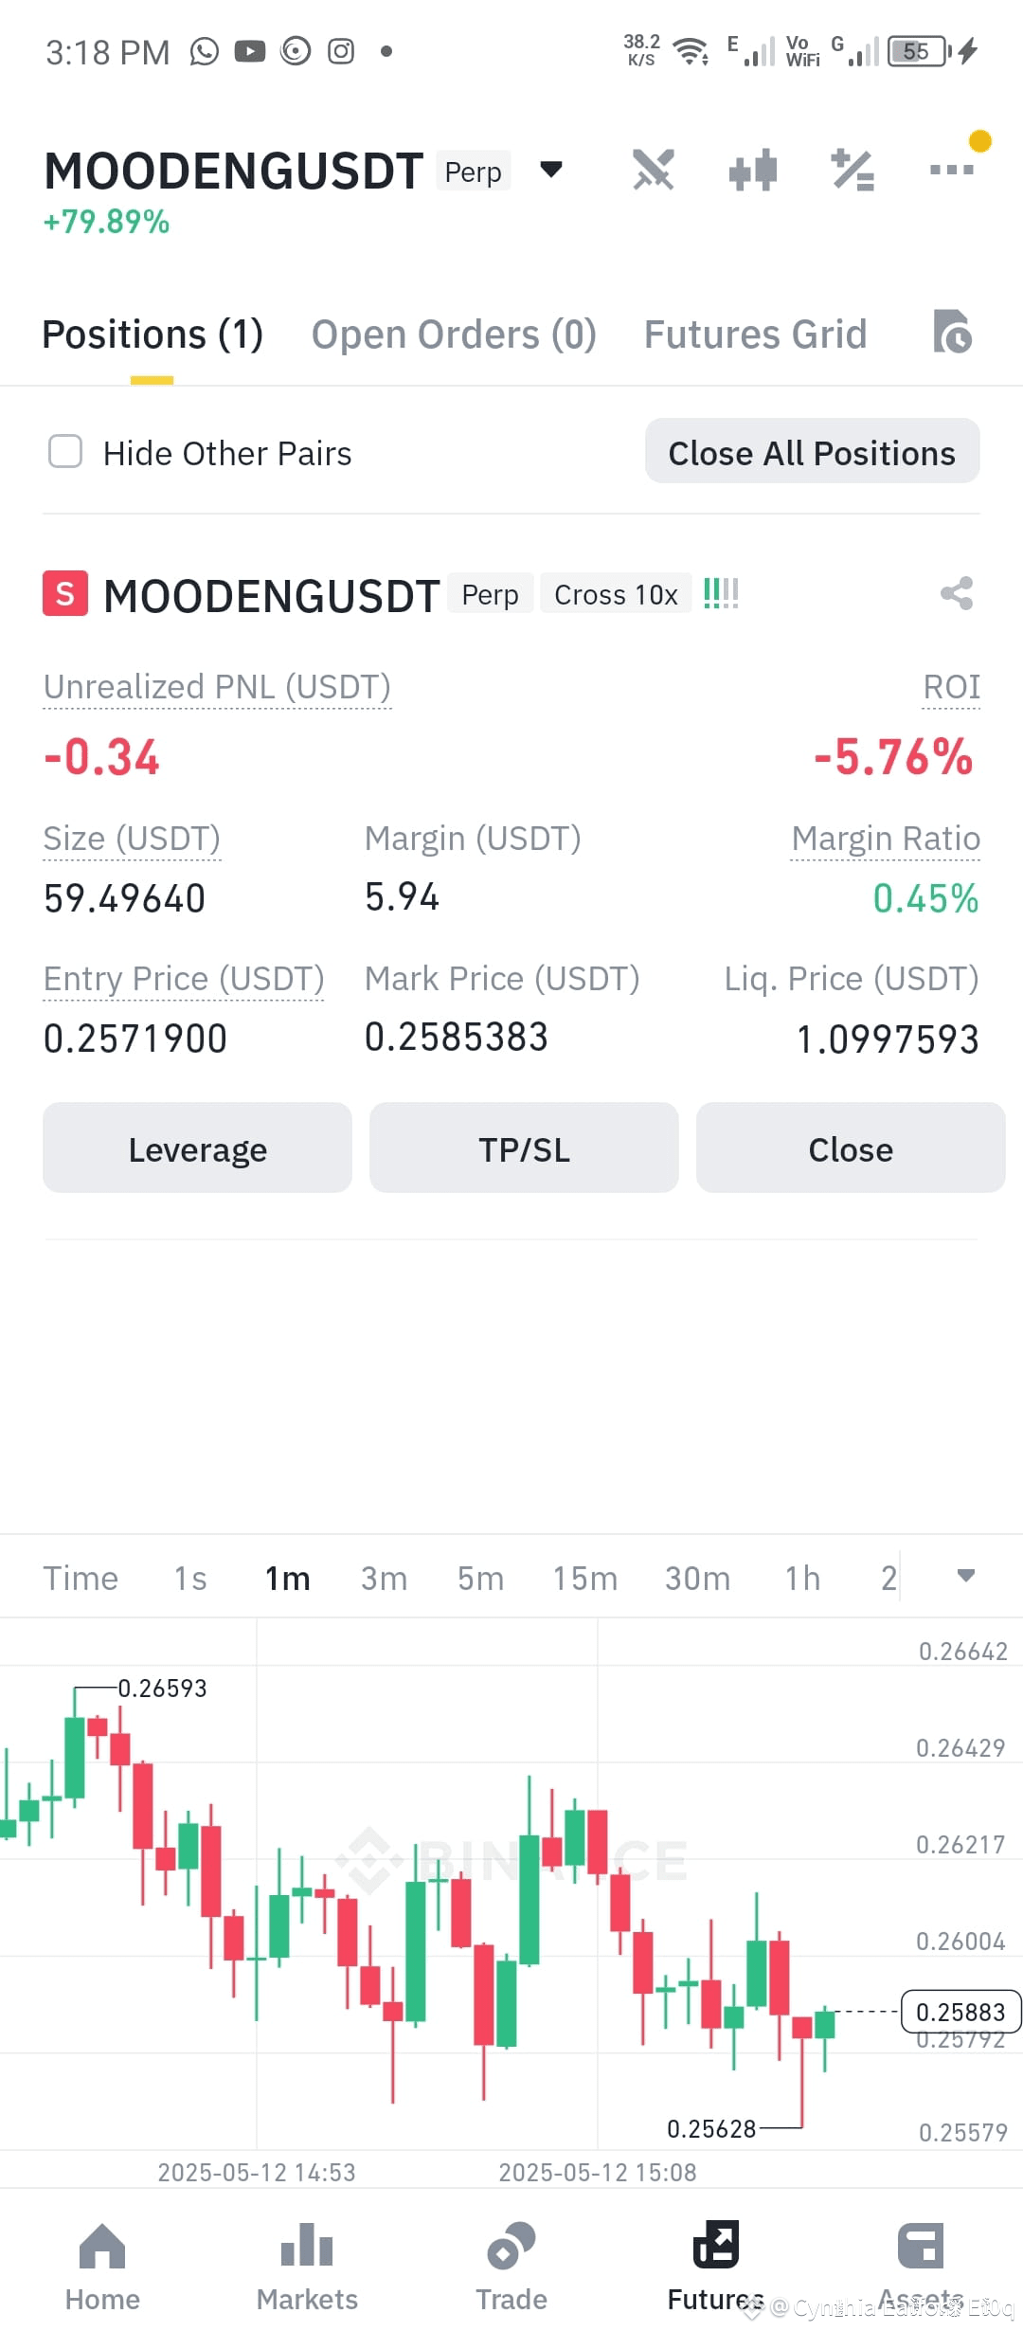This screenshot has width=1023, height=2331.
Task: Open the candlestick chart icon
Action: (753, 171)
